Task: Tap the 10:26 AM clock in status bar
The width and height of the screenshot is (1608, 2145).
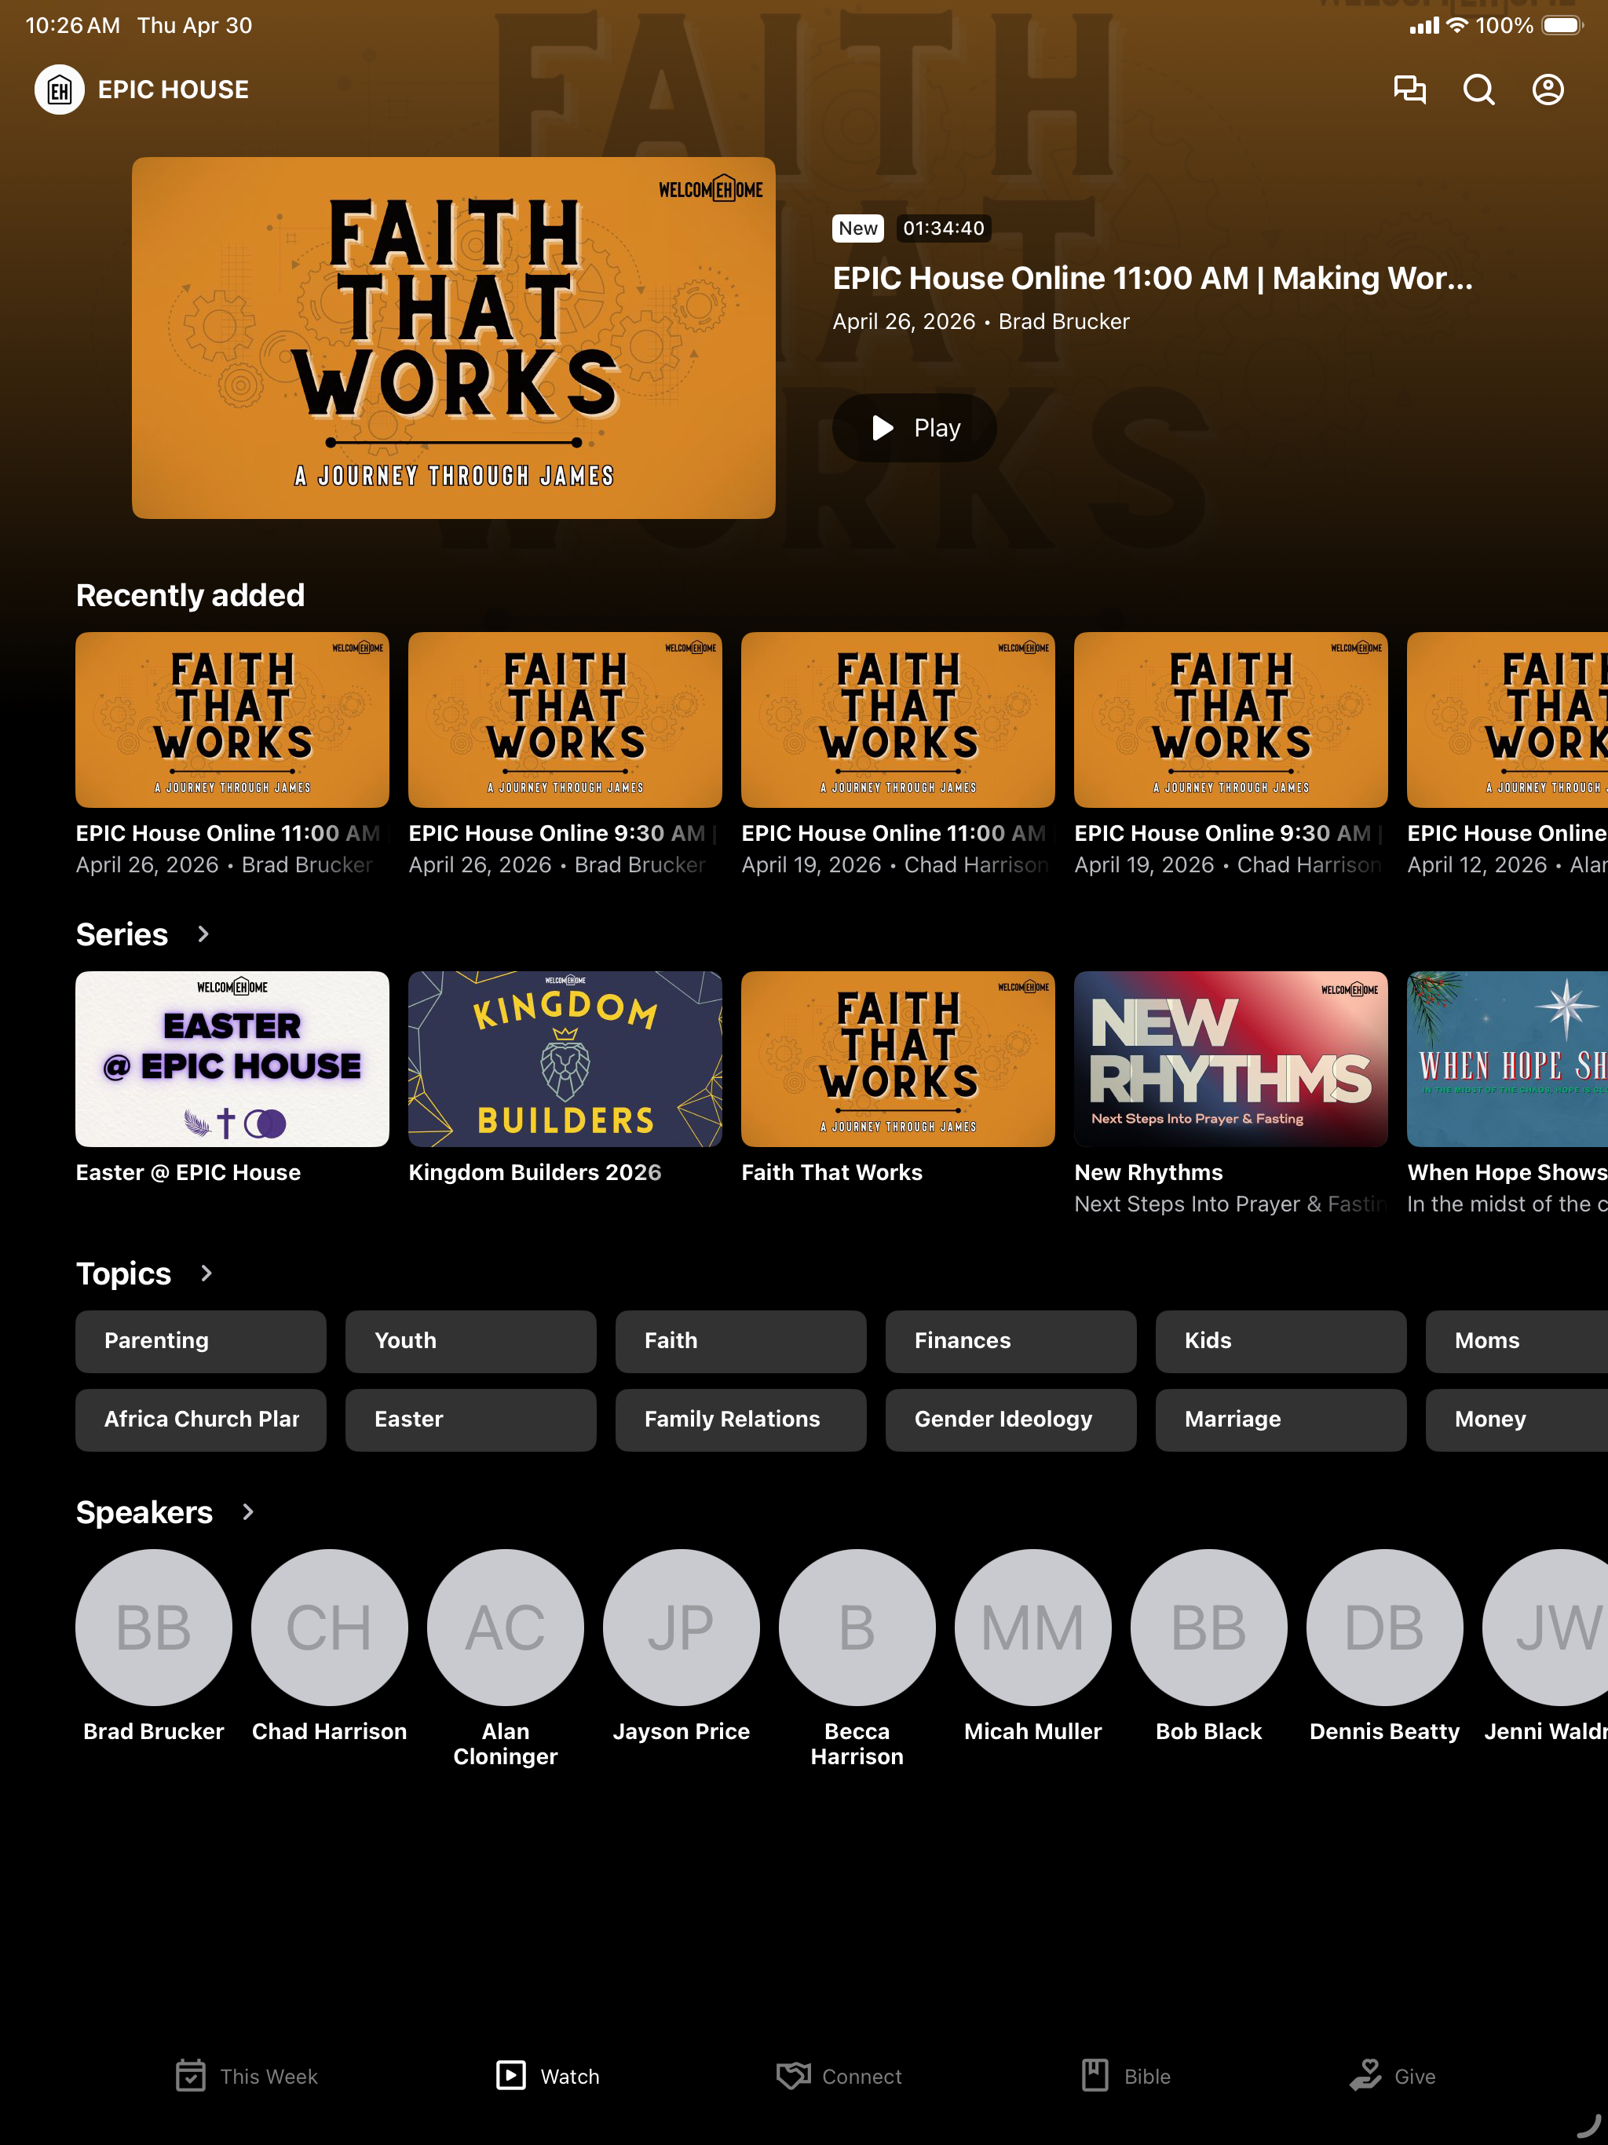Action: (73, 25)
